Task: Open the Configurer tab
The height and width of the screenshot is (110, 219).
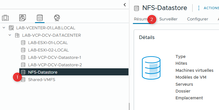Action: click(x=198, y=19)
